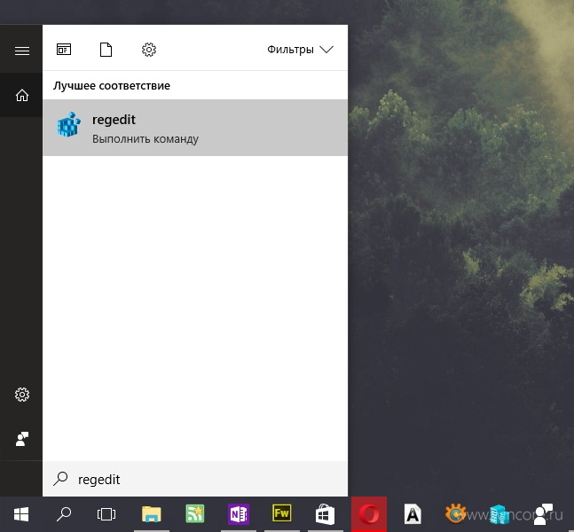Open the Windows Start button
This screenshot has height=532, width=574.
coord(21,514)
